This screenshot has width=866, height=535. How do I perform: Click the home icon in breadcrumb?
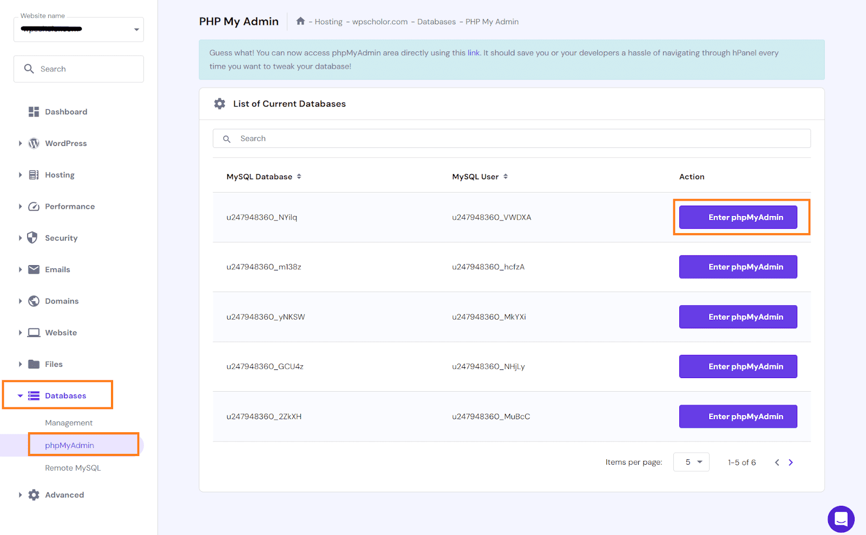coord(300,21)
